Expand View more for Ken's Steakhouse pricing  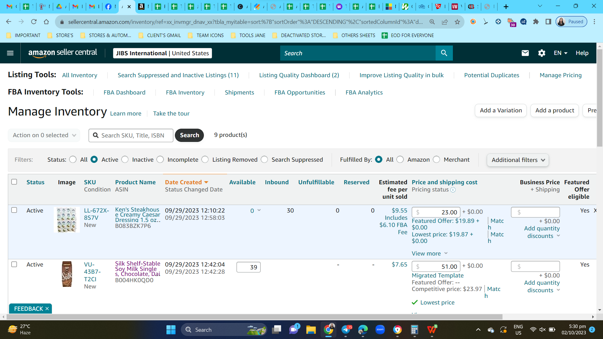430,253
